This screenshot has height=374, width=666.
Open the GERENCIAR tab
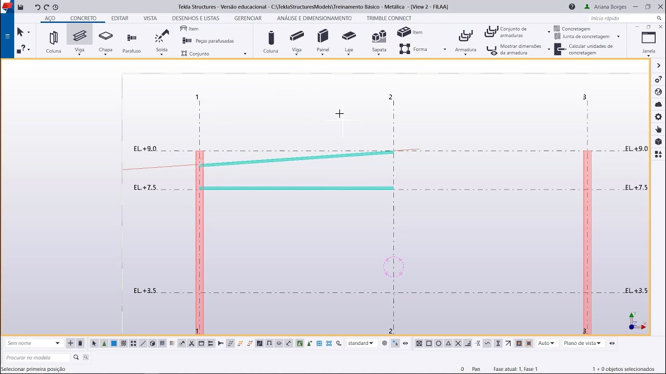[x=248, y=18]
